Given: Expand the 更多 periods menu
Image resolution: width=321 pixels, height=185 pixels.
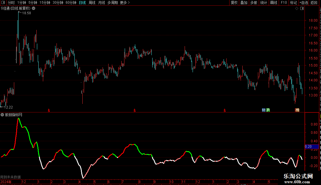Looking at the screenshot, I should point(125,3).
